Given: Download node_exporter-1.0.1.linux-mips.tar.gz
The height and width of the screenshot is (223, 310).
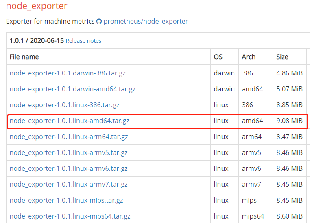Looking at the screenshot, I should point(66,200).
